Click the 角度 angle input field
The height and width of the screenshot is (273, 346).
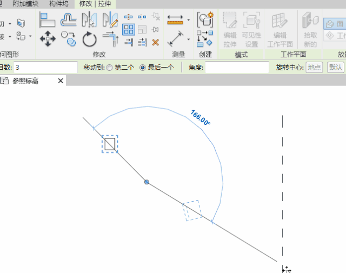click(x=237, y=68)
